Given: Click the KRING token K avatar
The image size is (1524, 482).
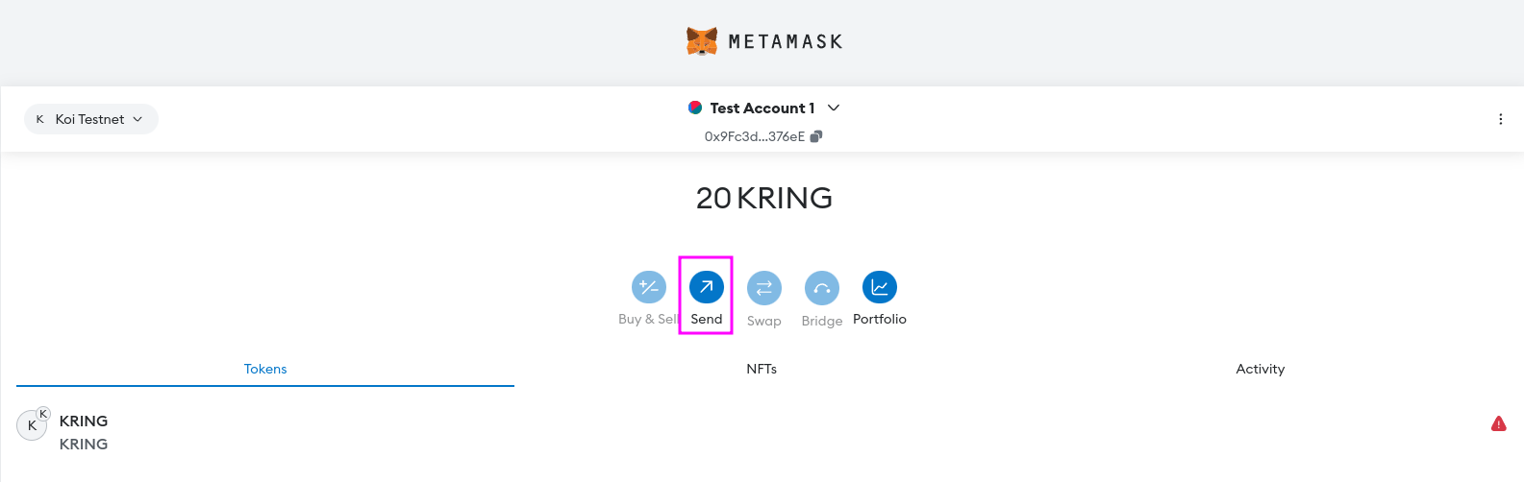Looking at the screenshot, I should tap(32, 425).
